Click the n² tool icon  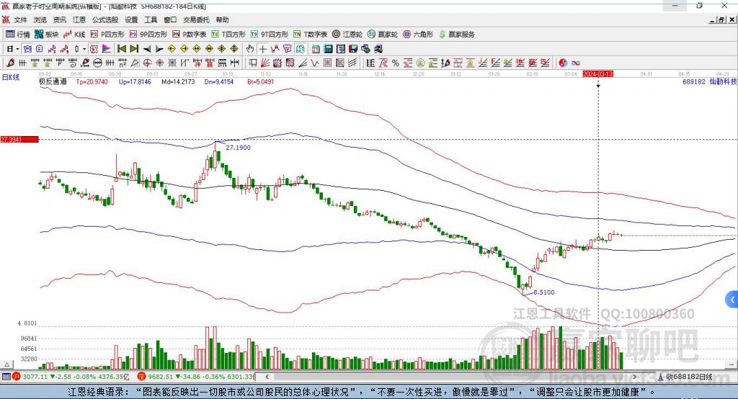(123, 63)
